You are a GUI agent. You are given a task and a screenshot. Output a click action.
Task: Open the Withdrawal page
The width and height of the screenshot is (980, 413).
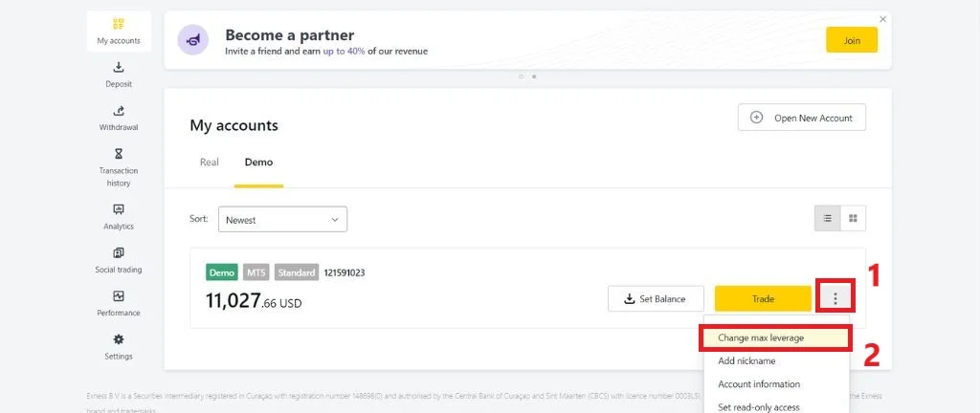119,118
